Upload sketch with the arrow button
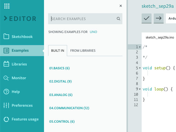This screenshot has width=176, height=132. point(159,18)
